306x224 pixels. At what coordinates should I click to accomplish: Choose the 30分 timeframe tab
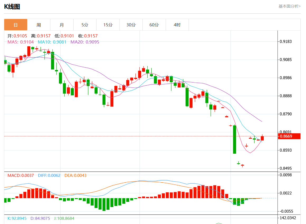click(x=131, y=25)
